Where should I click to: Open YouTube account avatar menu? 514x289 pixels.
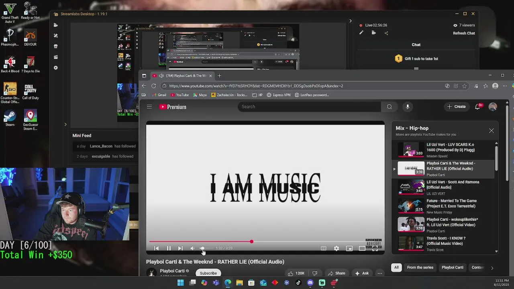pyautogui.click(x=493, y=107)
